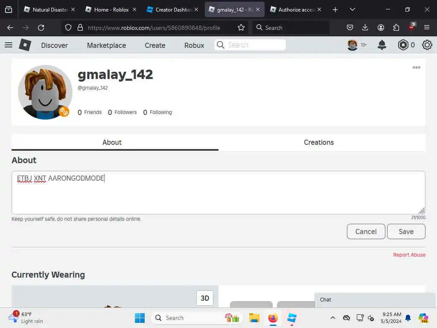This screenshot has height=328, width=437.
Task: Open Firefox View tab overview icon
Action: pyautogui.click(x=9, y=9)
